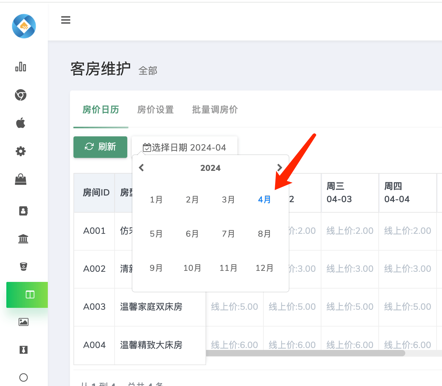The image size is (442, 386).
Task: Go to next year in date picker
Action: (x=279, y=167)
